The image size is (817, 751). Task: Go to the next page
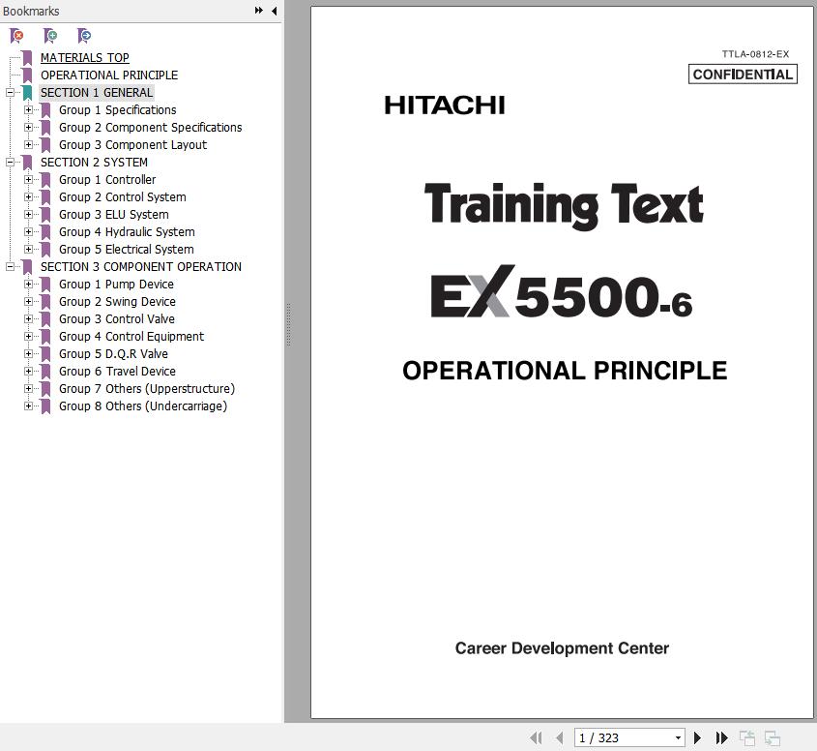point(698,738)
